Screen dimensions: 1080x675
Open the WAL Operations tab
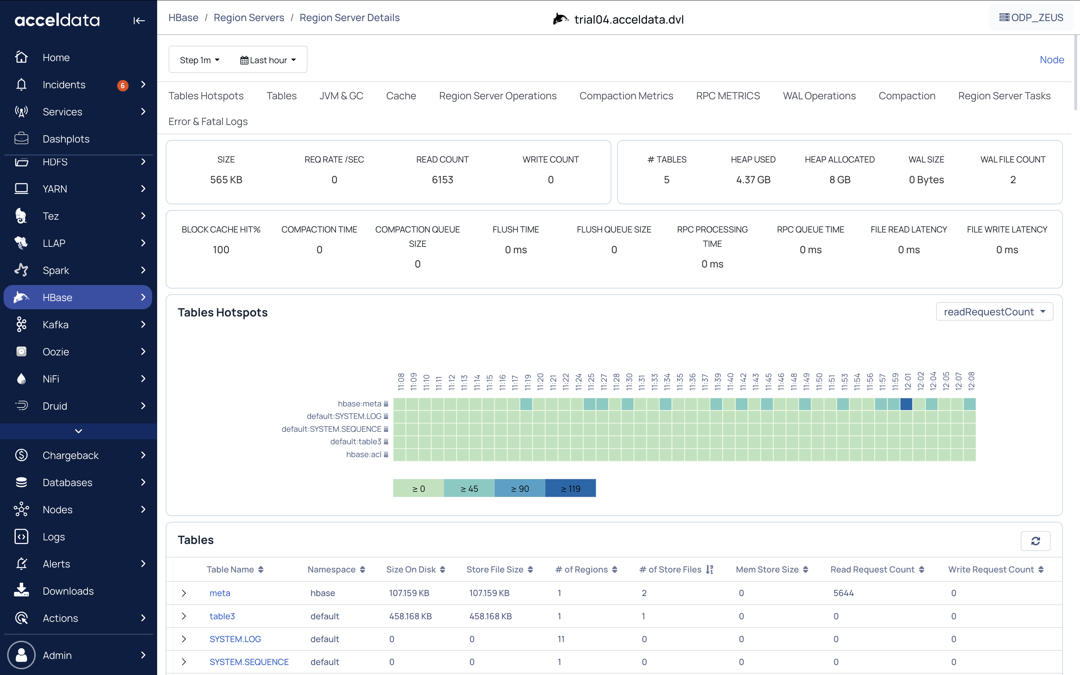click(x=819, y=96)
